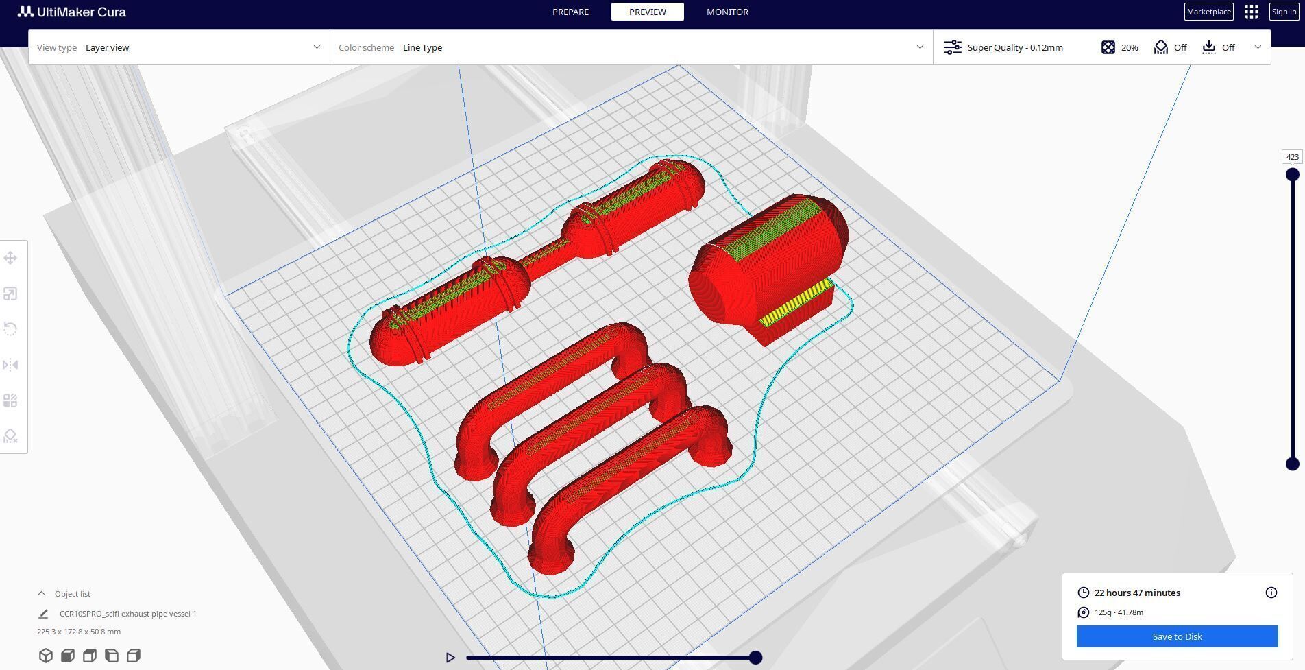Screen dimensions: 1305x670
Task: Switch to left side view cube icon
Action: (x=112, y=656)
